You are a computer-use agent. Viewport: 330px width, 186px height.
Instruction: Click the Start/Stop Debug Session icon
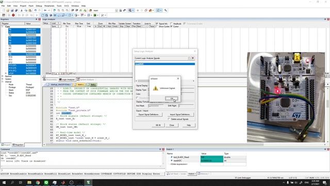coord(130,10)
